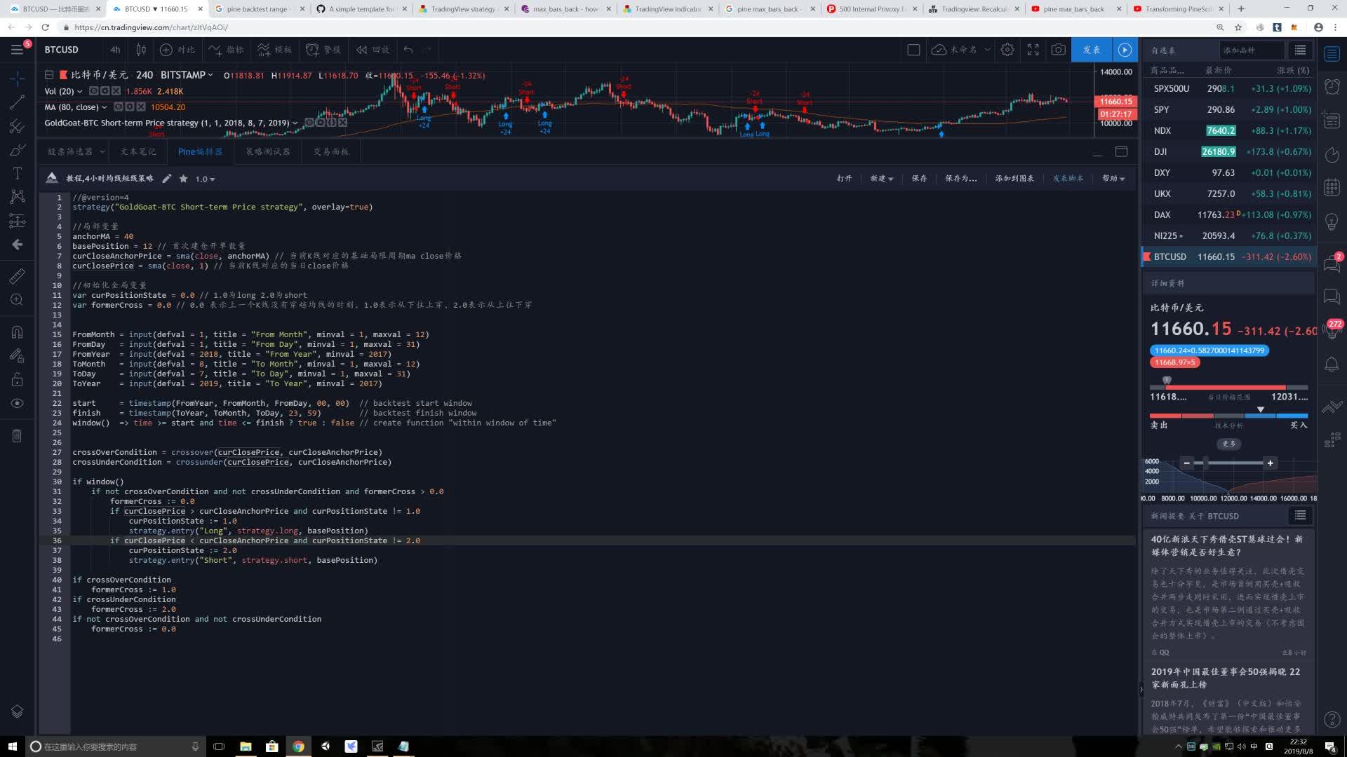Screen dimensions: 1347x757
Task: Take a chart snapshot with camera icon
Action: (1059, 50)
